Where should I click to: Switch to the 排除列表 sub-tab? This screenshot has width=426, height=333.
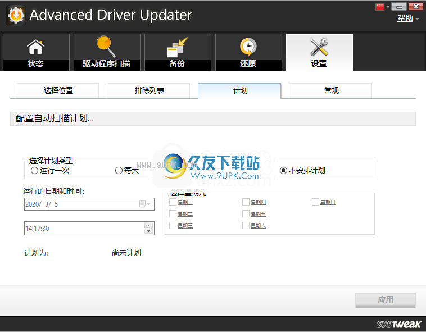click(148, 90)
